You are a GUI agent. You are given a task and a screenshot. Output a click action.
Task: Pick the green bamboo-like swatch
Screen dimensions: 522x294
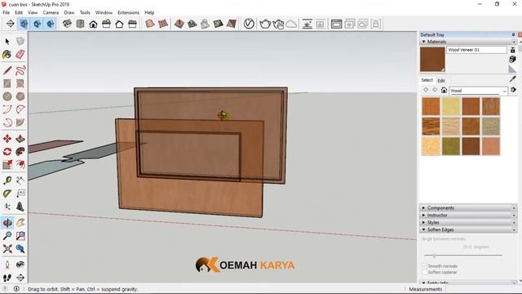click(x=451, y=146)
